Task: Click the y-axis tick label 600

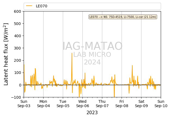Action: click(x=17, y=11)
